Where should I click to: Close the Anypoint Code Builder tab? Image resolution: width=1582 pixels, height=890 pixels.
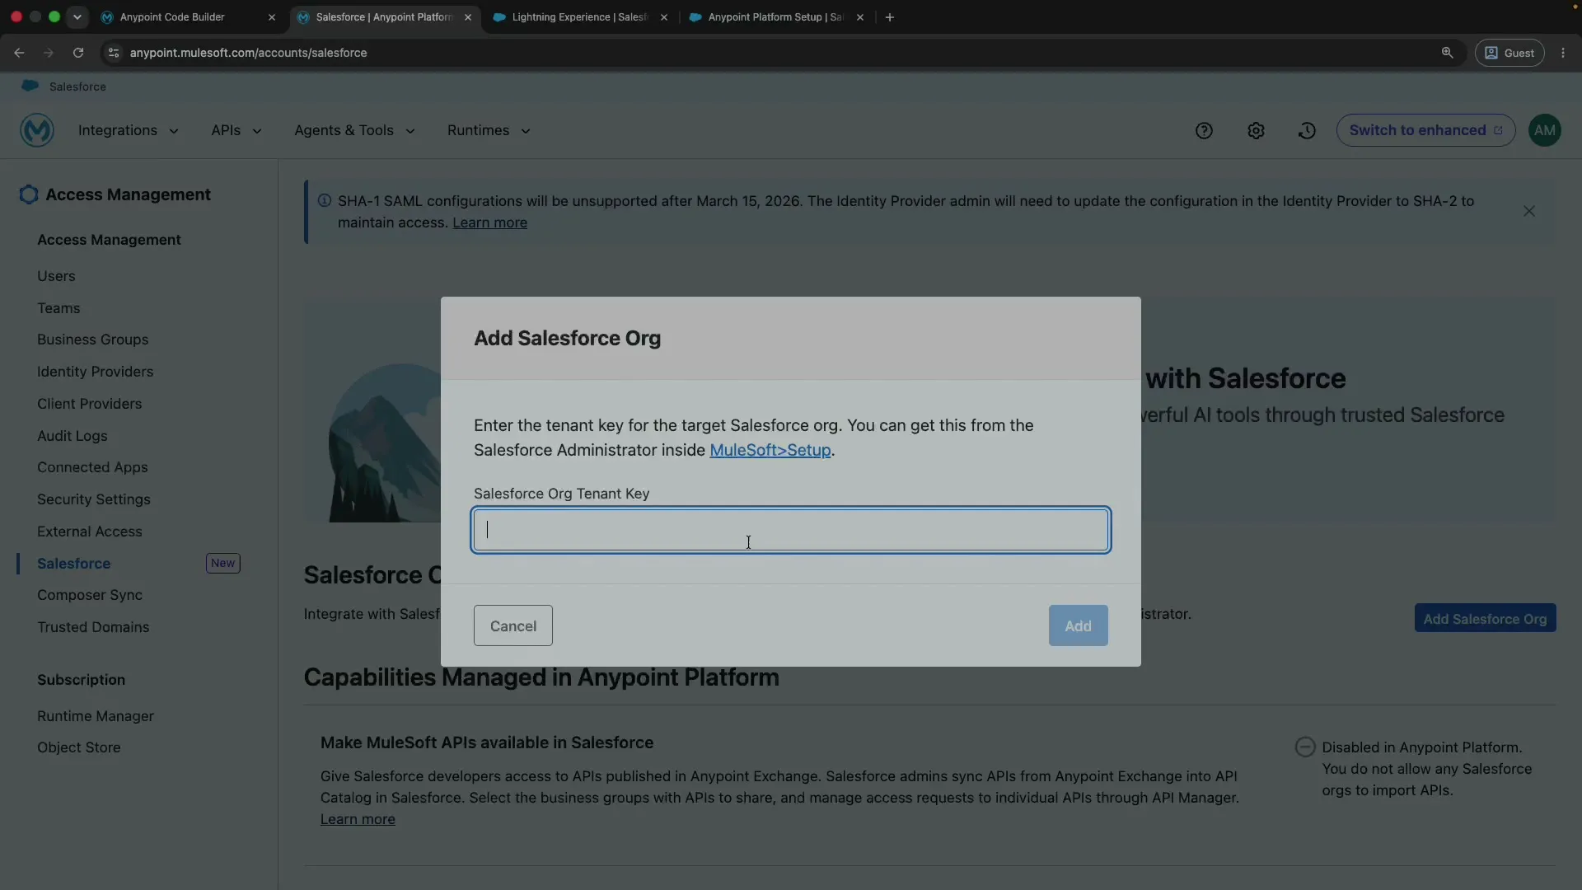(272, 17)
